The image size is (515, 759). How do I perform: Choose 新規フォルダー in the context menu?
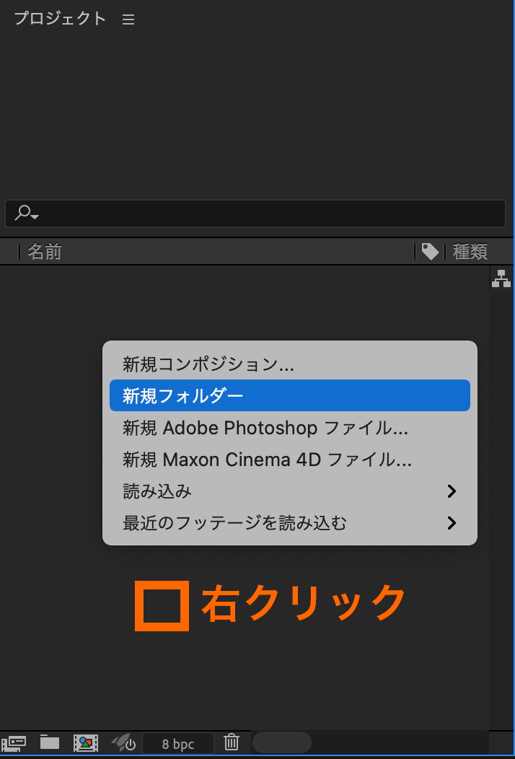click(x=183, y=396)
